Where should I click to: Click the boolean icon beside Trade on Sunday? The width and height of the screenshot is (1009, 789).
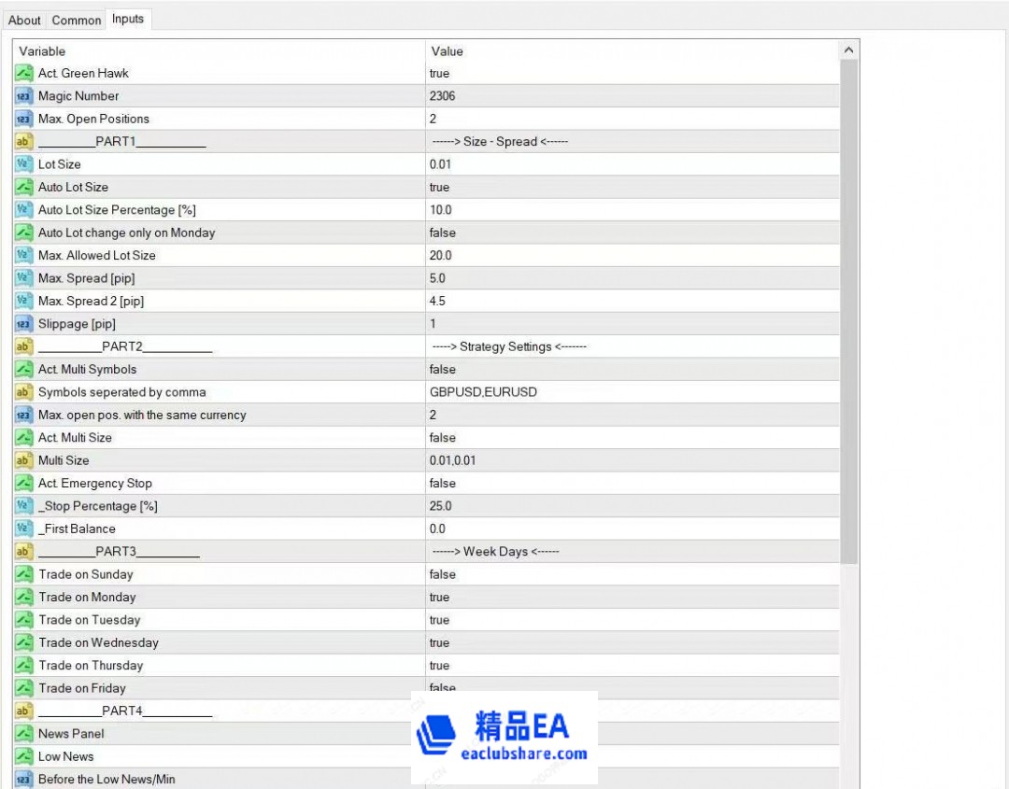click(24, 574)
